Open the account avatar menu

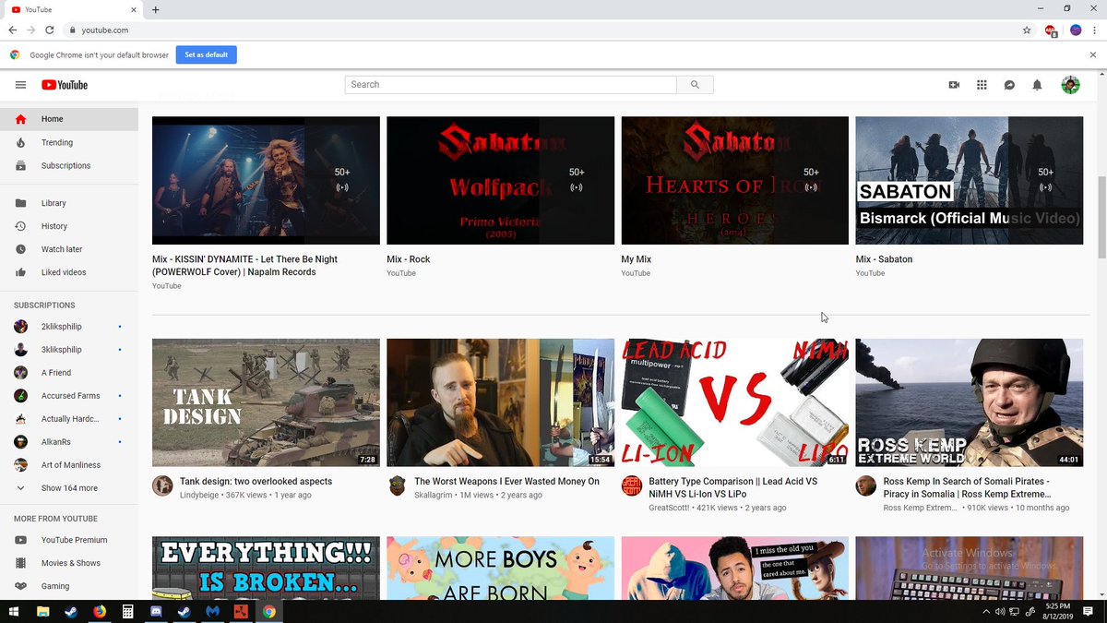pyautogui.click(x=1070, y=85)
